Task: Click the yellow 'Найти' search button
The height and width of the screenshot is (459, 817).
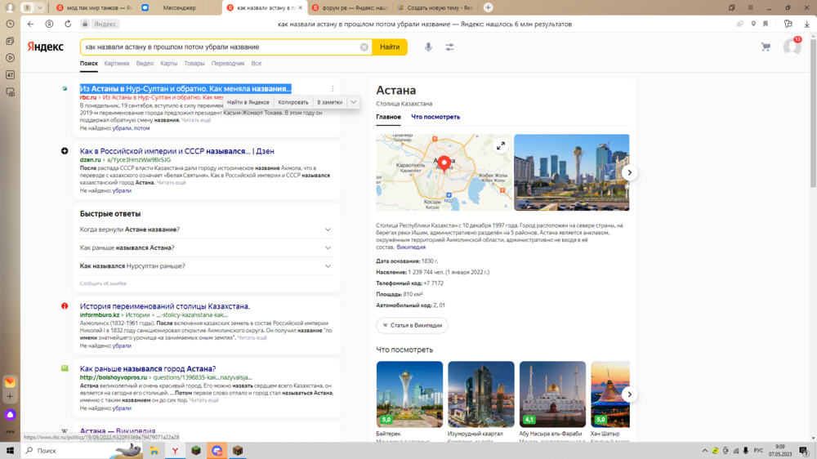Action: click(390, 47)
